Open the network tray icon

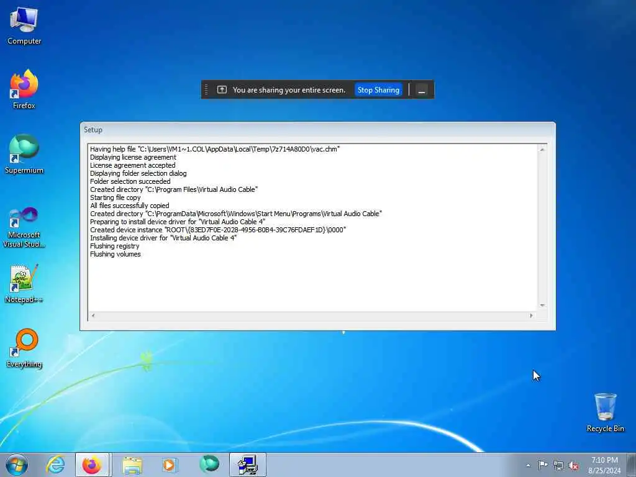[x=558, y=466]
